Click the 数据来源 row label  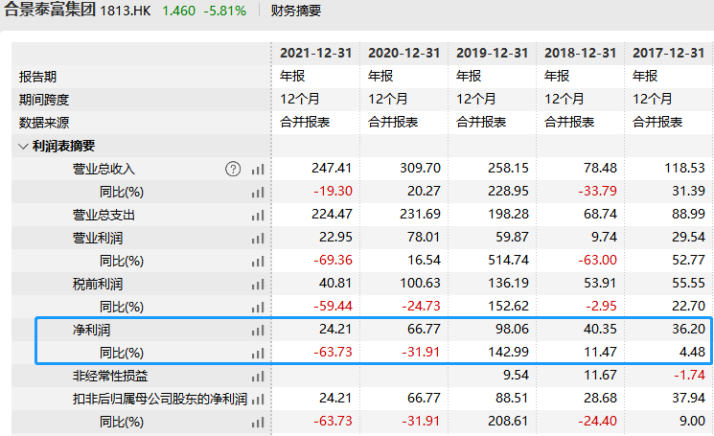pos(44,123)
